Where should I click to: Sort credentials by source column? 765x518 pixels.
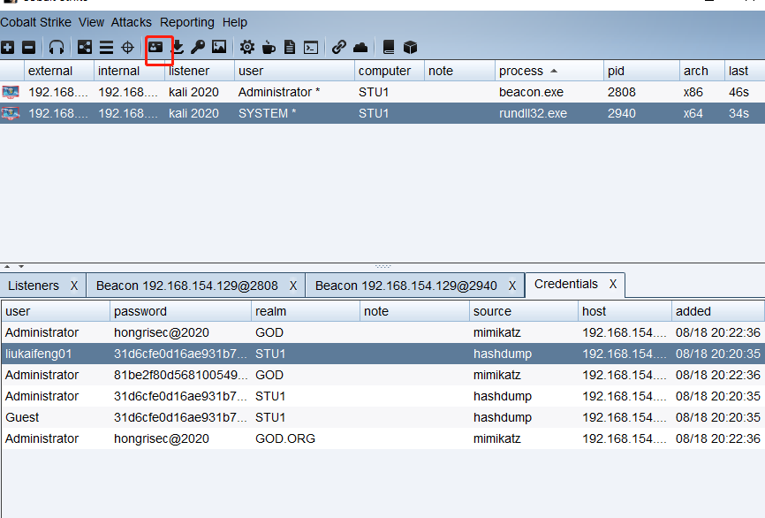[x=523, y=311]
